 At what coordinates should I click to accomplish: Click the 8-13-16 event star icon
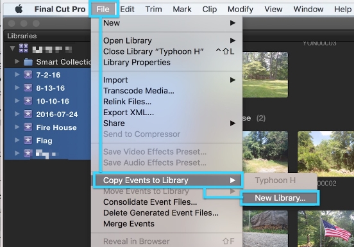pyautogui.click(x=28, y=88)
